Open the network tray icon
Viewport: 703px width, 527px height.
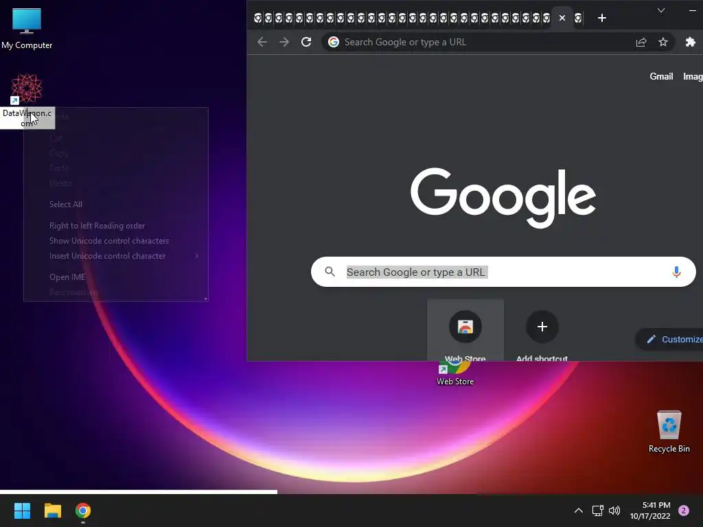pyautogui.click(x=598, y=511)
